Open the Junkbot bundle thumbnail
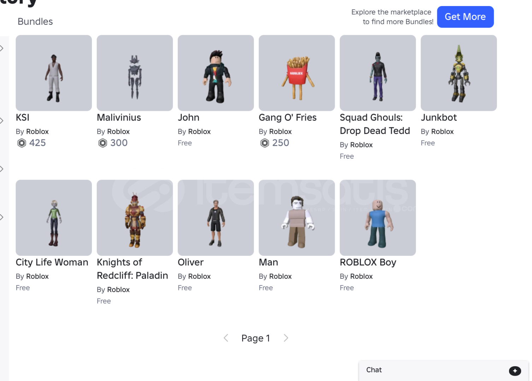532x381 pixels. coord(459,73)
